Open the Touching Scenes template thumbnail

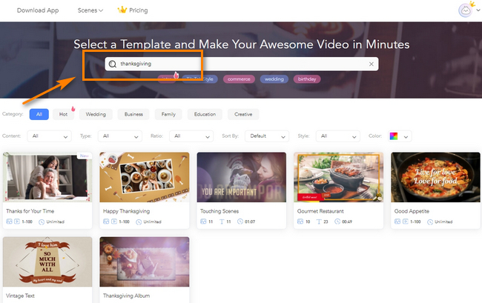click(242, 177)
